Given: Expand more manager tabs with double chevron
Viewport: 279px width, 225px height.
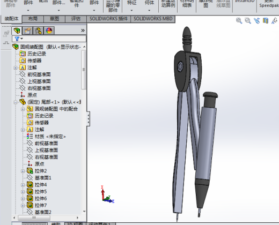Looking at the screenshot, I should (83, 31).
